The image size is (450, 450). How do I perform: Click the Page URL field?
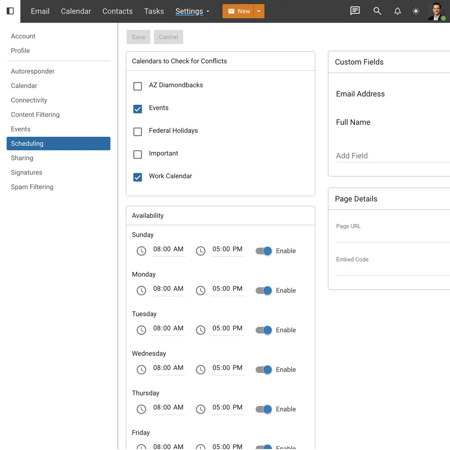pyautogui.click(x=392, y=233)
